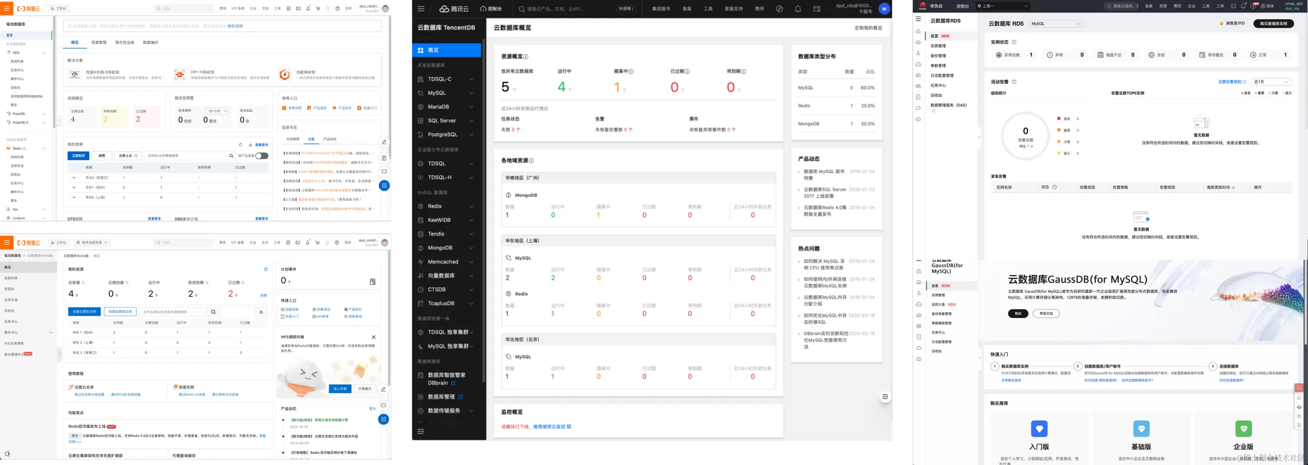This screenshot has height=465, width=1308.
Task: Refresh My Resources in Redis console
Action: 266,269
